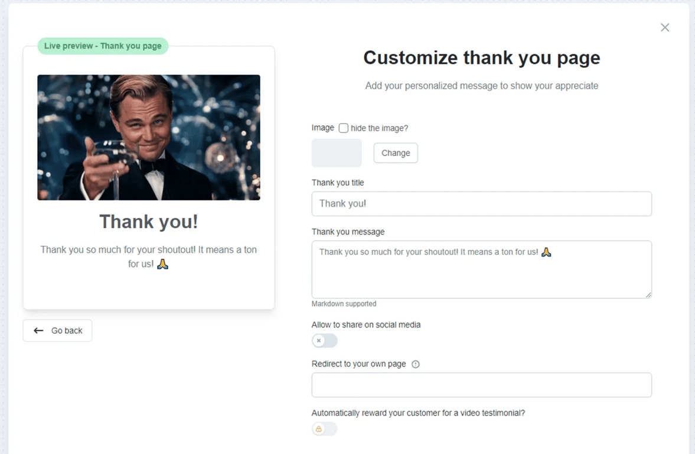The width and height of the screenshot is (695, 454).
Task: Click the preview shoutout message text
Action: 149,250
